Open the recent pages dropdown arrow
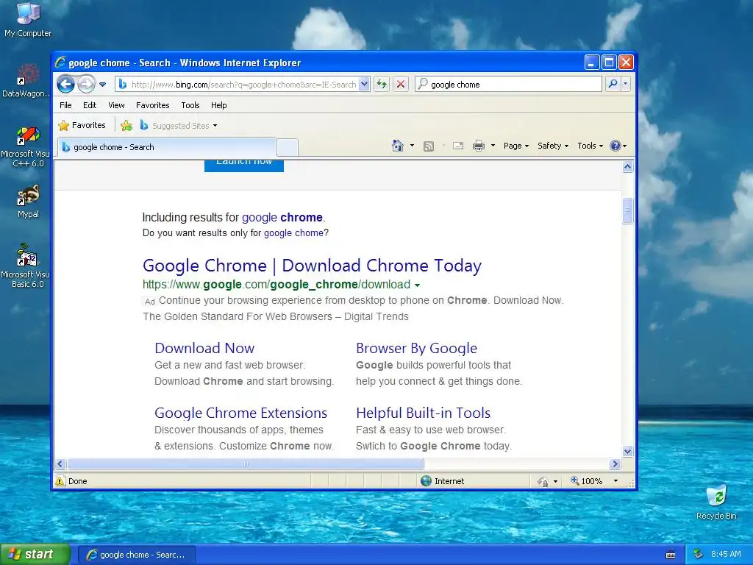 [102, 85]
